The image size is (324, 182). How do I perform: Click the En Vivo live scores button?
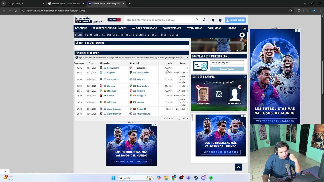(114, 20)
